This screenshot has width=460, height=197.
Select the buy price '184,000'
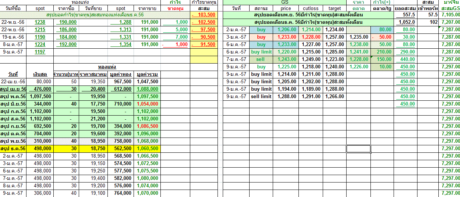click(66, 37)
